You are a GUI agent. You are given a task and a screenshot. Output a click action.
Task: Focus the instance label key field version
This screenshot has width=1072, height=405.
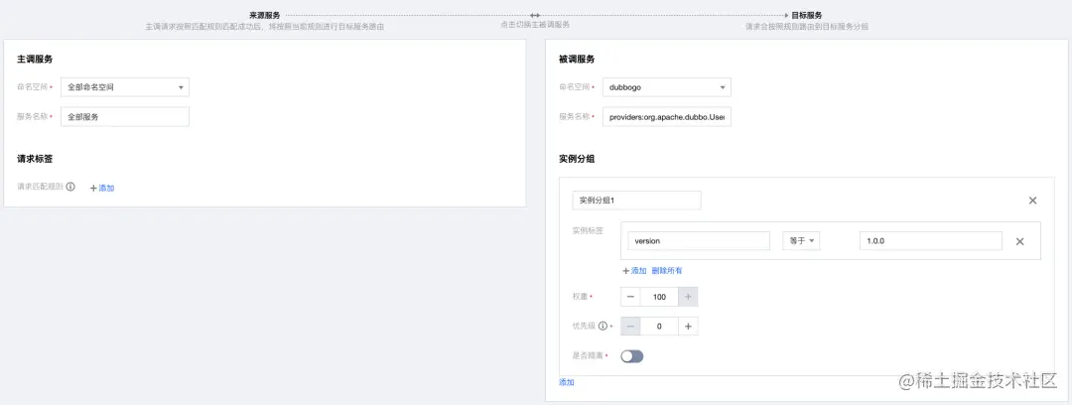[699, 241]
